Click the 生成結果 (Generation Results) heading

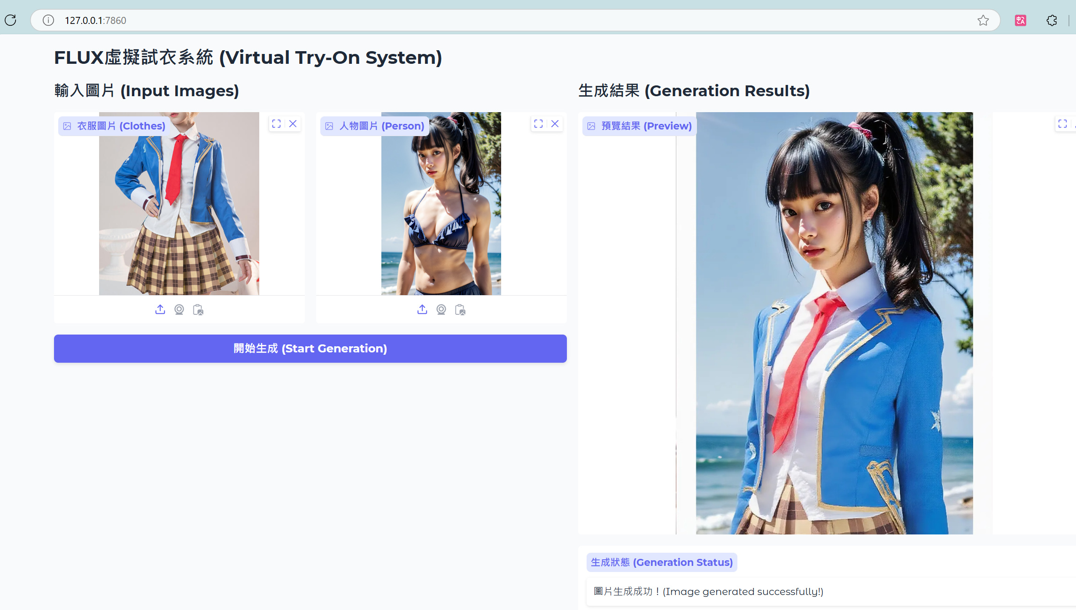point(694,91)
